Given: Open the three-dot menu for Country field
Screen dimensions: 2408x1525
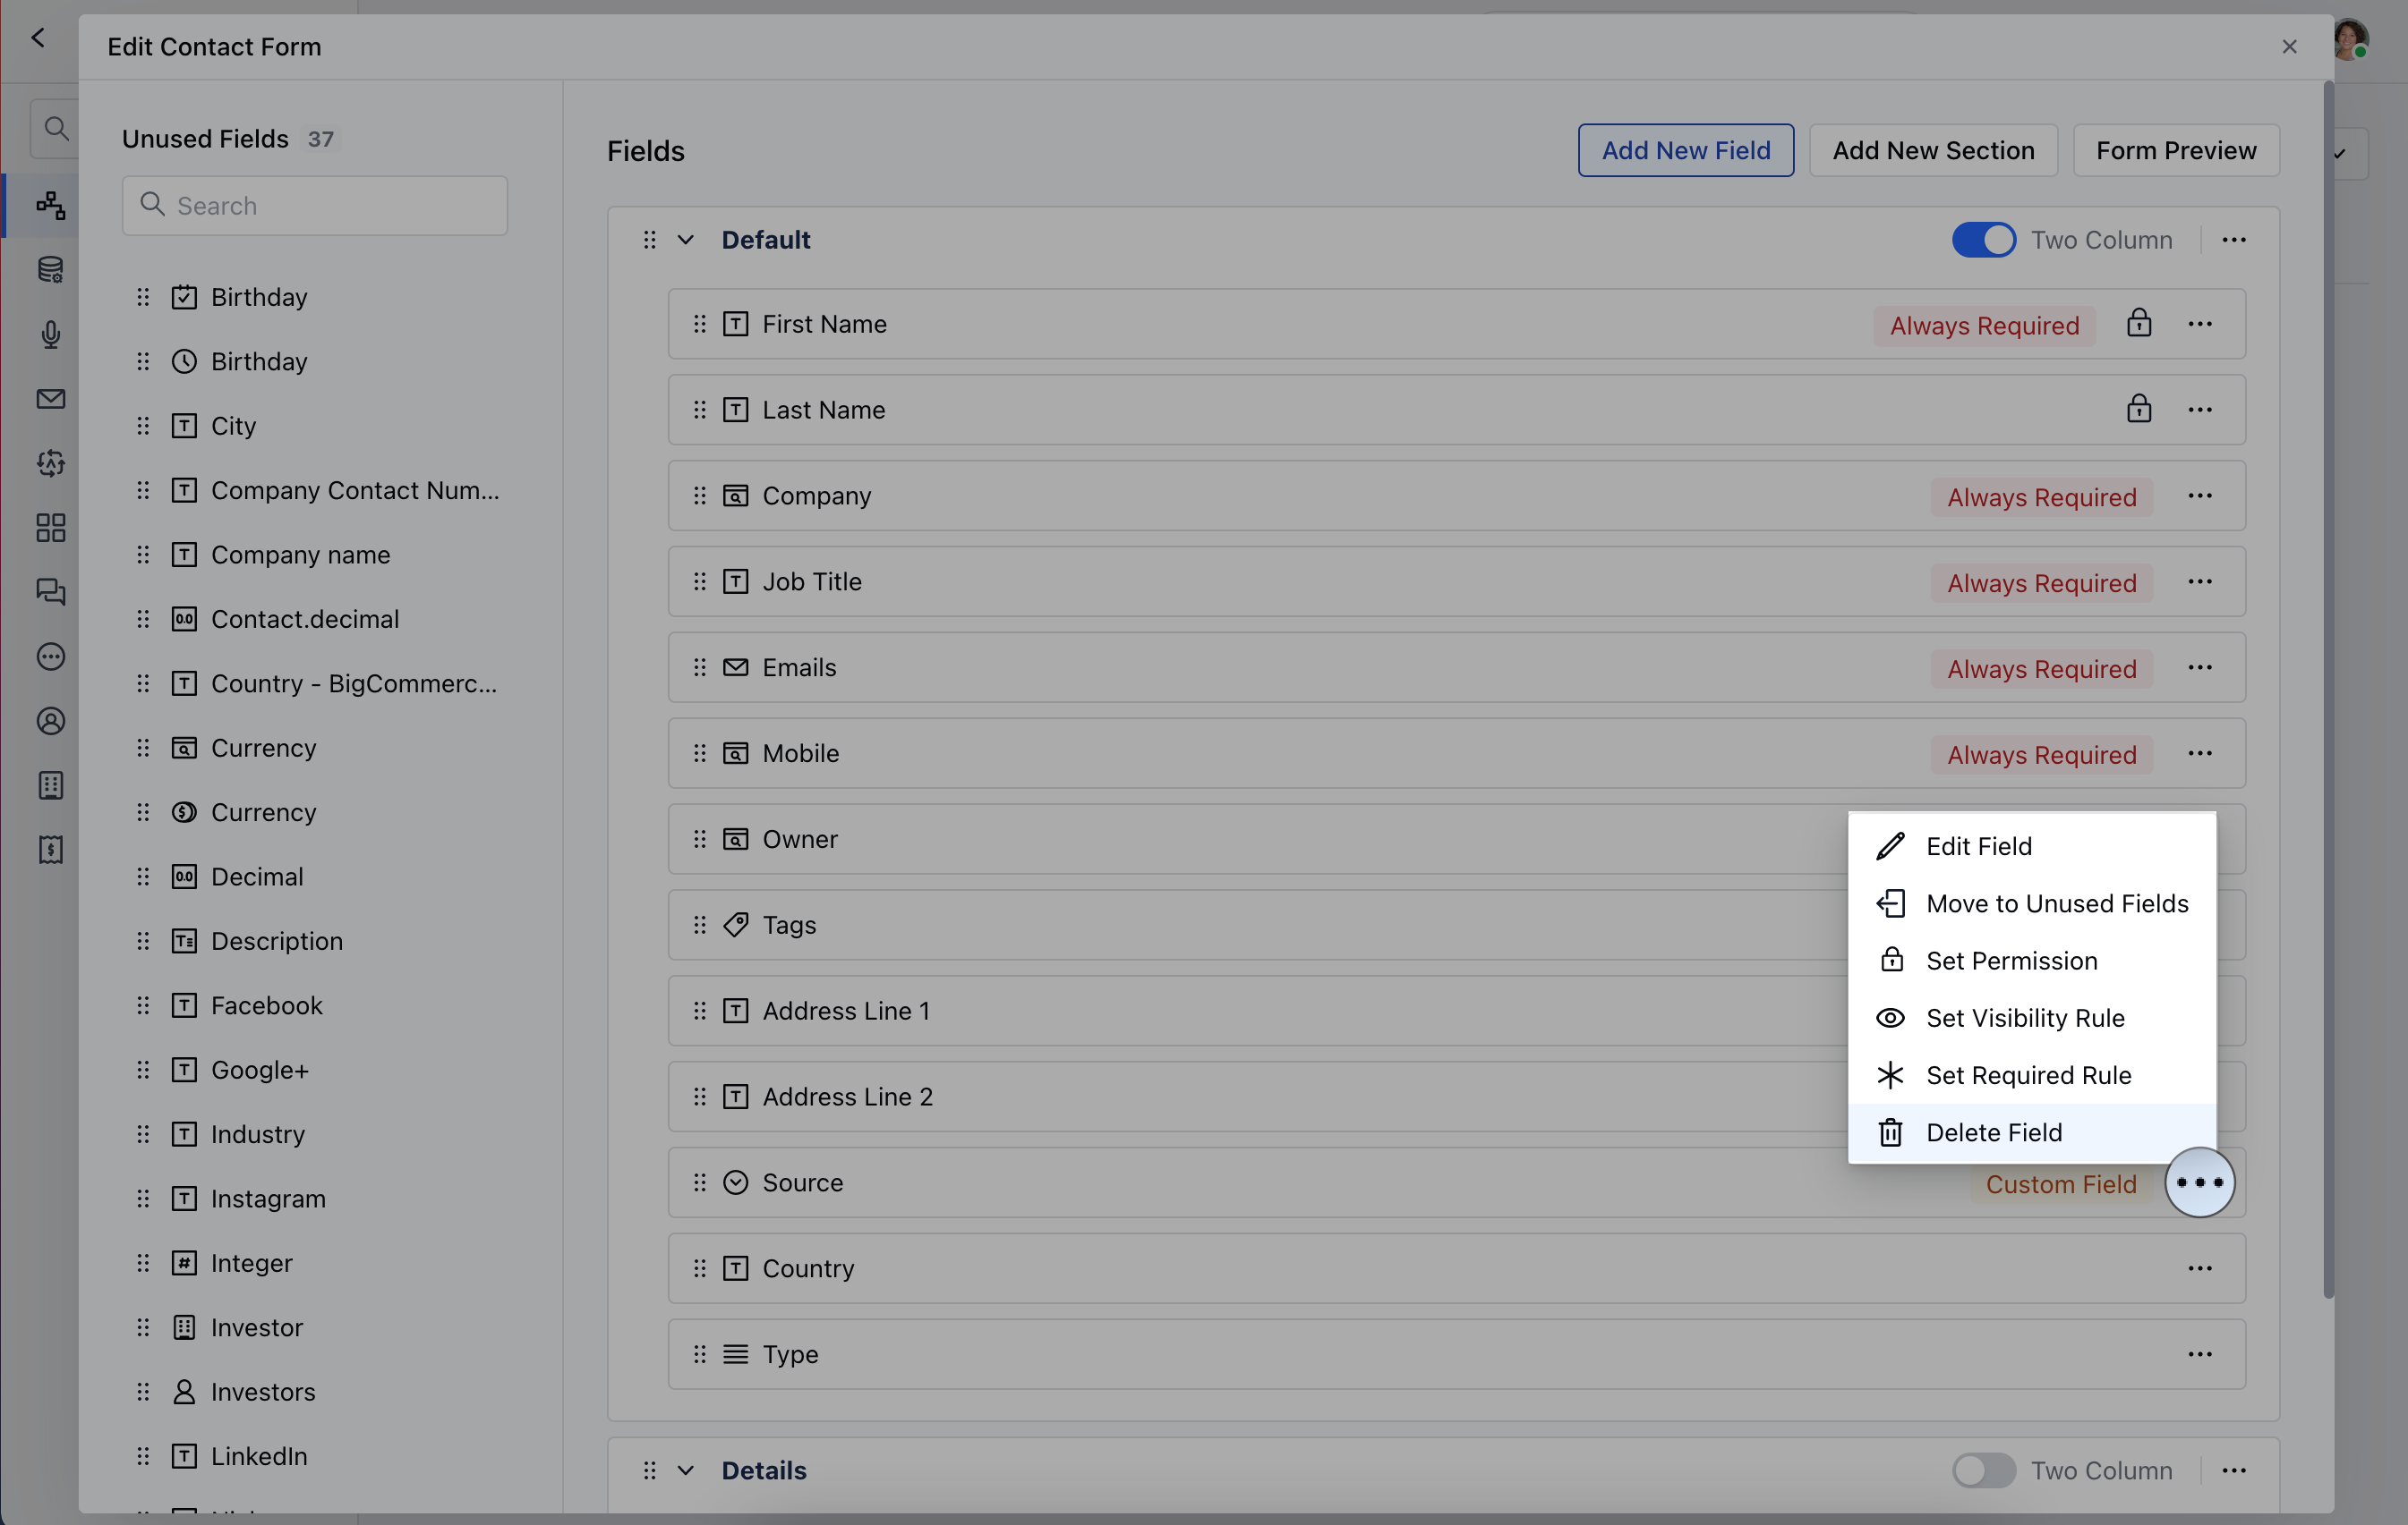Looking at the screenshot, I should (2199, 1268).
